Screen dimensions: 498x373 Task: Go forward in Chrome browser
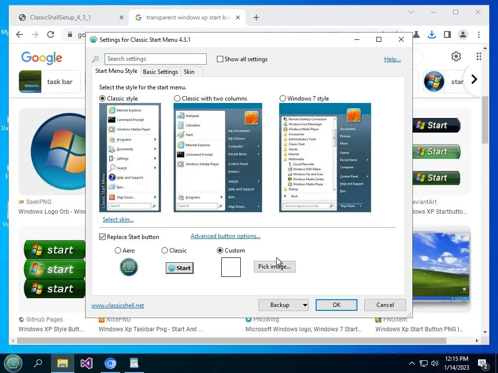(x=35, y=34)
